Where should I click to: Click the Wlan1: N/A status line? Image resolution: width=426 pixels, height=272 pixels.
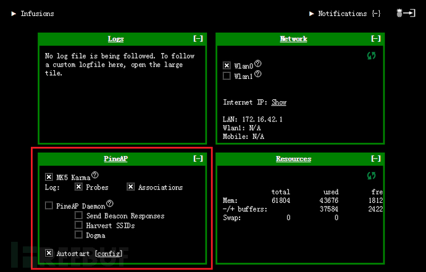[x=242, y=128]
